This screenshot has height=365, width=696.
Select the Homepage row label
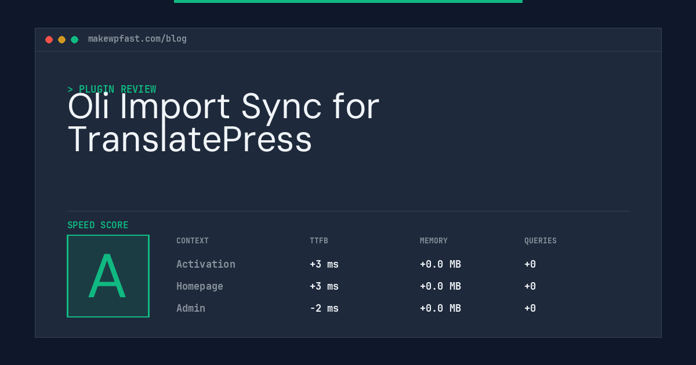click(x=200, y=286)
